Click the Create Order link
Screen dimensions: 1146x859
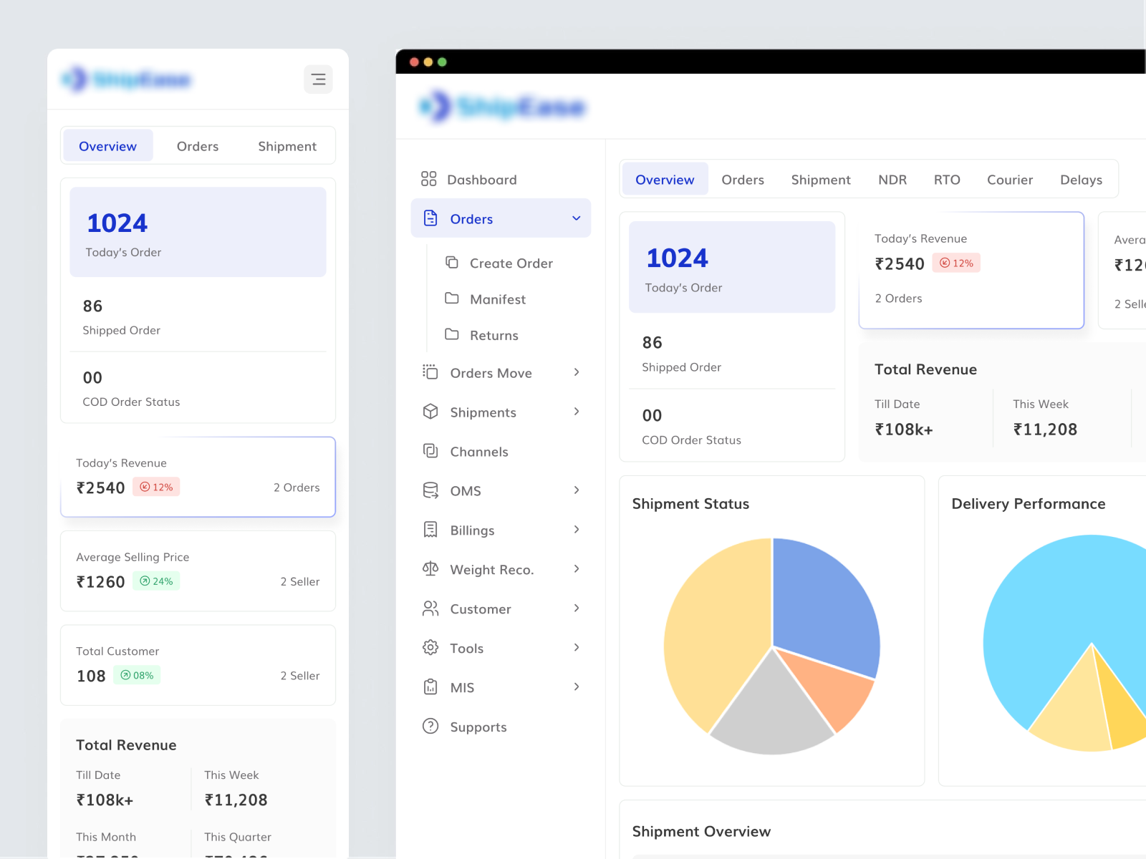pyautogui.click(x=511, y=263)
